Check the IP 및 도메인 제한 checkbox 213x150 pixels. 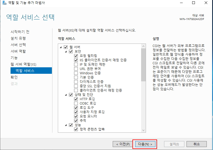pos(76,64)
